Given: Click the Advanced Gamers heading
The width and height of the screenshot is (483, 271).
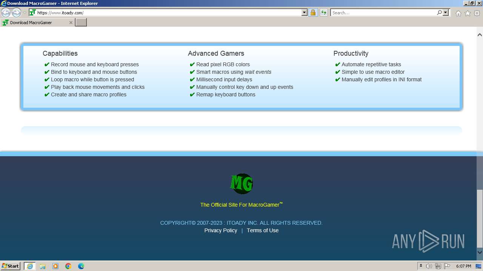Looking at the screenshot, I should (x=216, y=53).
